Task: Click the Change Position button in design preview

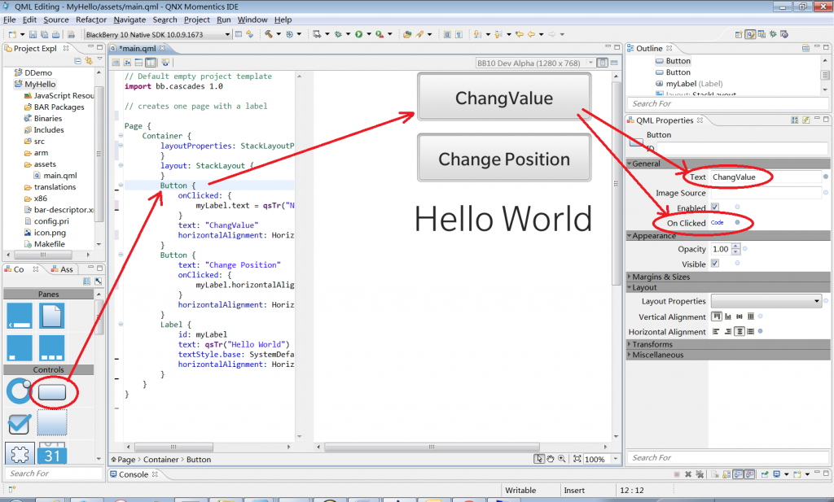Action: [504, 159]
